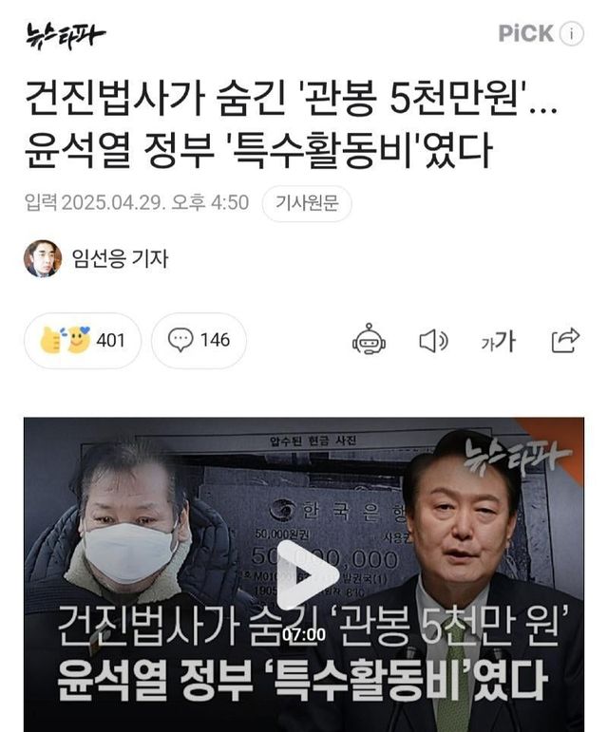This screenshot has height=732, width=608.
Task: Click the PiCK label
Action: (x=525, y=33)
